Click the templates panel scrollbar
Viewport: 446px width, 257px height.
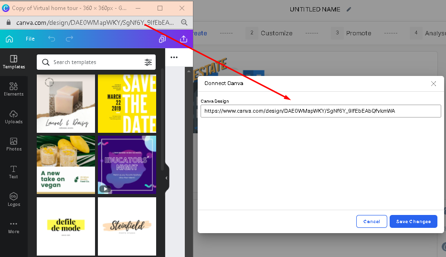[162, 119]
